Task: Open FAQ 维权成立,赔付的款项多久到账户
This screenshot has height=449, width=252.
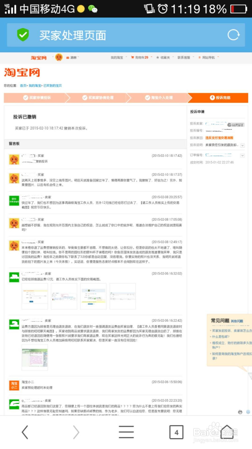Action: pyautogui.click(x=232, y=345)
